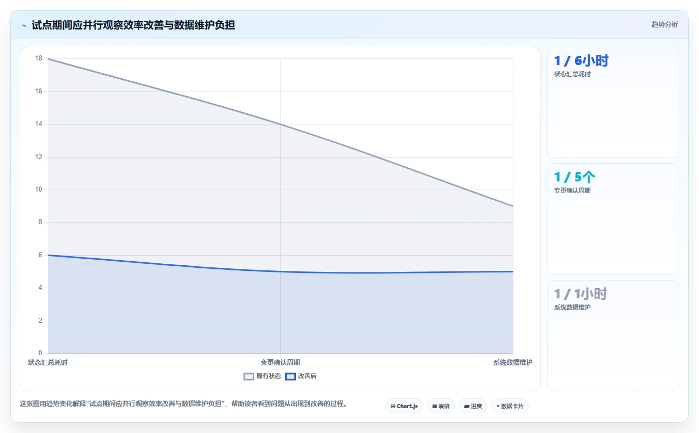
Task: Click the 趋势分析 label in the header
Action: (664, 24)
